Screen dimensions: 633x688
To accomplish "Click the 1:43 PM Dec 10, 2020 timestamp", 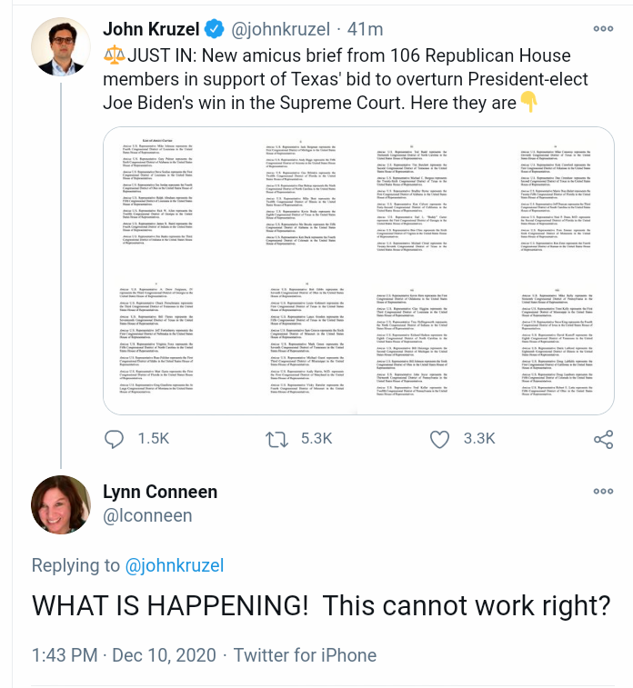I will coord(124,654).
